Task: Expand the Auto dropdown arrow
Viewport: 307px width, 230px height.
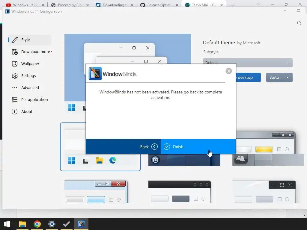Action: point(288,78)
